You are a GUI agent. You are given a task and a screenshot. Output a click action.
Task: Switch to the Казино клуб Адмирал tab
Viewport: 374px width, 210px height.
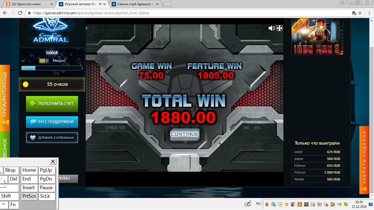(134, 4)
